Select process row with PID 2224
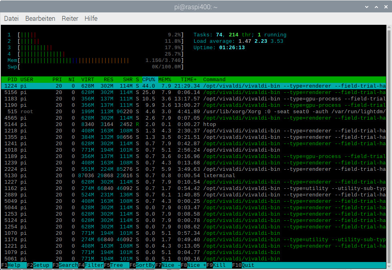 [194, 169]
